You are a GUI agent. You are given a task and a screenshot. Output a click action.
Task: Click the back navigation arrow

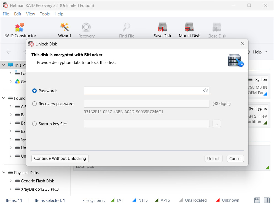9,52
